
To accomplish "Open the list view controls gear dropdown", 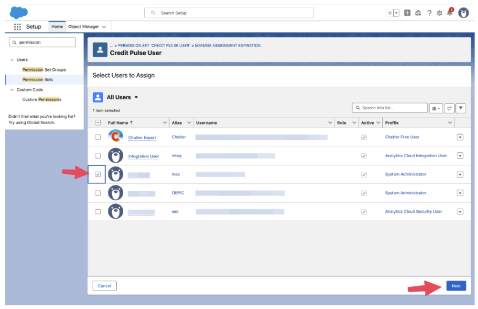I will pyautogui.click(x=436, y=108).
